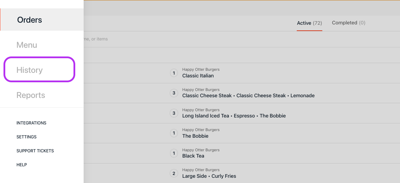The width and height of the screenshot is (400, 183).
Task: Click the Help link
Action: pyautogui.click(x=22, y=165)
